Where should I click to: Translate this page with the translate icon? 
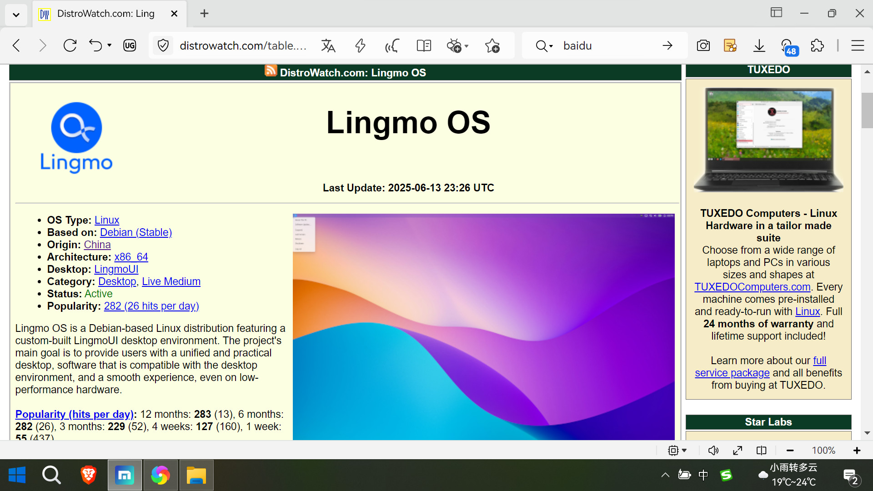coord(328,45)
